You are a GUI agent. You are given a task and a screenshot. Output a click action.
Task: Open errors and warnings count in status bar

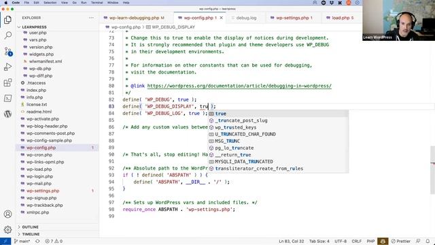54,241
